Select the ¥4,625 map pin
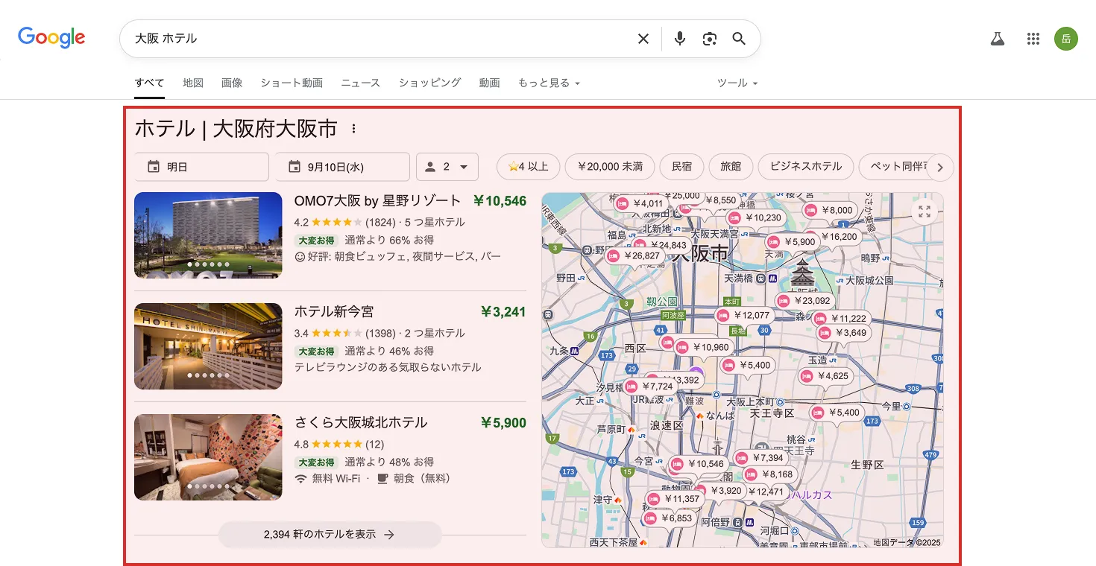 click(825, 376)
